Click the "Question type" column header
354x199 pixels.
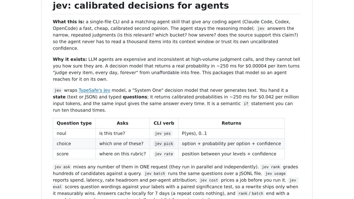tap(74, 123)
